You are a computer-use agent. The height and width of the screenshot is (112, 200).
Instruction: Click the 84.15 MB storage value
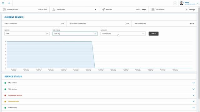pos(42,10)
